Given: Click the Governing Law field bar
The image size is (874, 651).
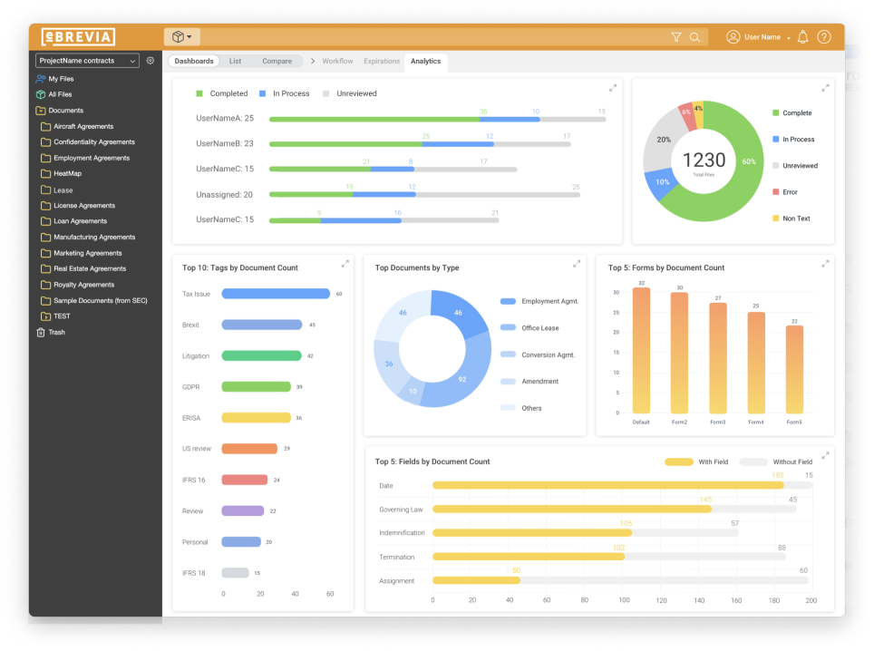Looking at the screenshot, I should pyautogui.click(x=572, y=509).
